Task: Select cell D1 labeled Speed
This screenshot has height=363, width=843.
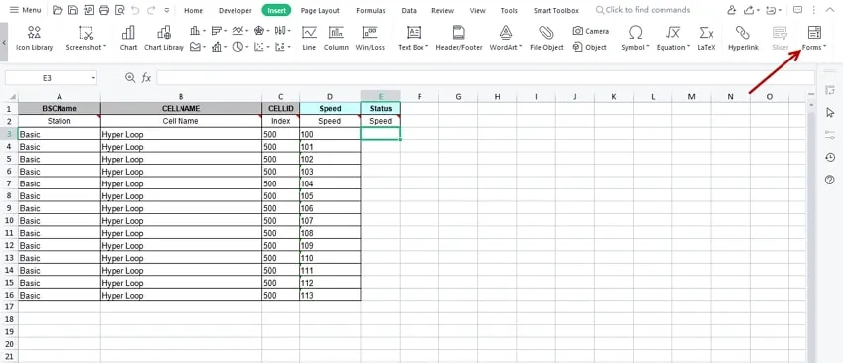Action: pyautogui.click(x=330, y=109)
